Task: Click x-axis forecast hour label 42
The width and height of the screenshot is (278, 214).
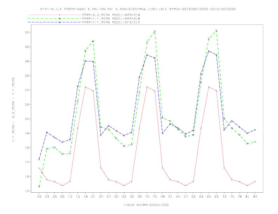Action: coord(147,197)
